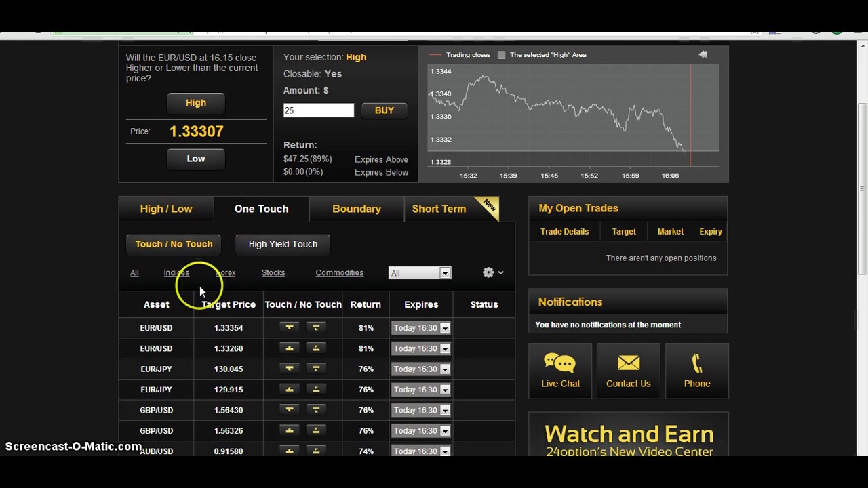The image size is (868, 488).
Task: Click Touch icon for GBP/USD 1.56430
Action: pos(290,410)
